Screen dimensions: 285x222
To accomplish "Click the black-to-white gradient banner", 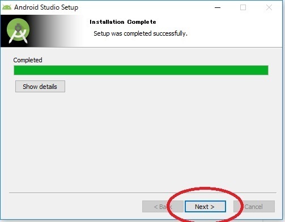I will (42, 31).
